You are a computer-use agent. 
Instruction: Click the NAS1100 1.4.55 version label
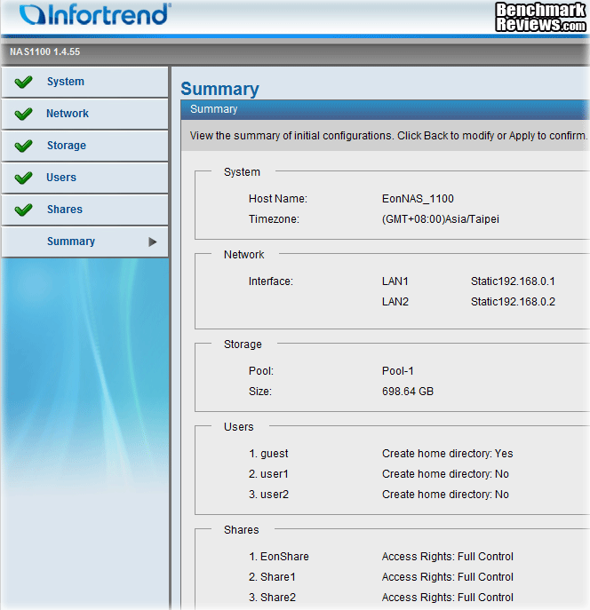[44, 51]
